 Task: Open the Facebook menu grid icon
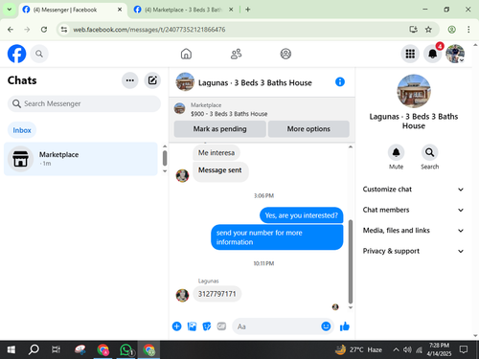(410, 54)
